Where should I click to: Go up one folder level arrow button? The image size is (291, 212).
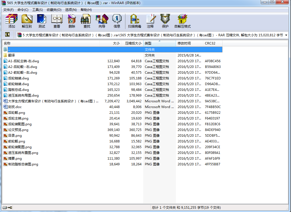pyautogui.click(x=7, y=34)
